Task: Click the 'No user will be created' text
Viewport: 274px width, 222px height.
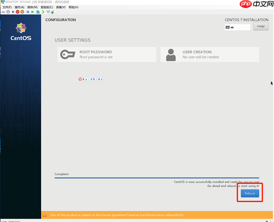Action: click(201, 57)
